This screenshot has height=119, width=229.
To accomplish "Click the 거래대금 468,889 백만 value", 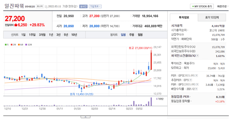I will coord(153,26).
